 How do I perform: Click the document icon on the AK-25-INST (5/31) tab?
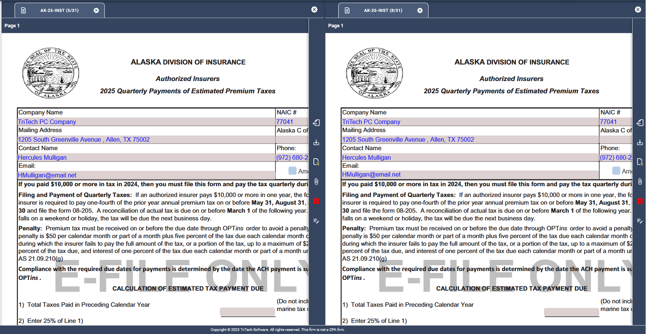click(x=23, y=10)
